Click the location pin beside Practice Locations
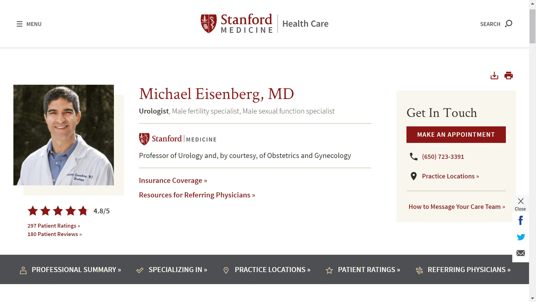Viewport: 536px width, 302px height. pos(413,176)
